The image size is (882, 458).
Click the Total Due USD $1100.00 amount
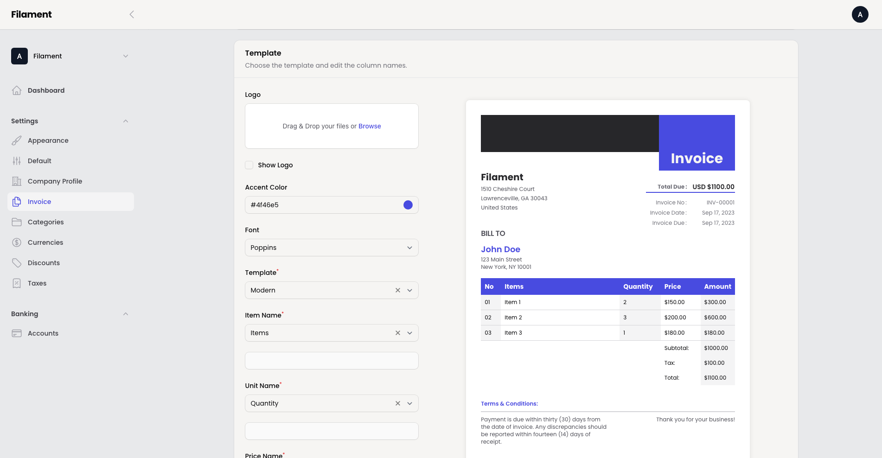[713, 187]
